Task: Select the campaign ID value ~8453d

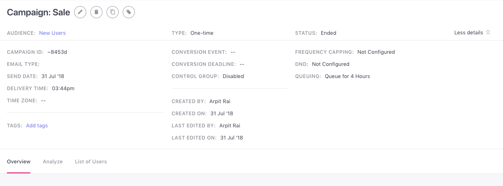Action: tap(57, 52)
